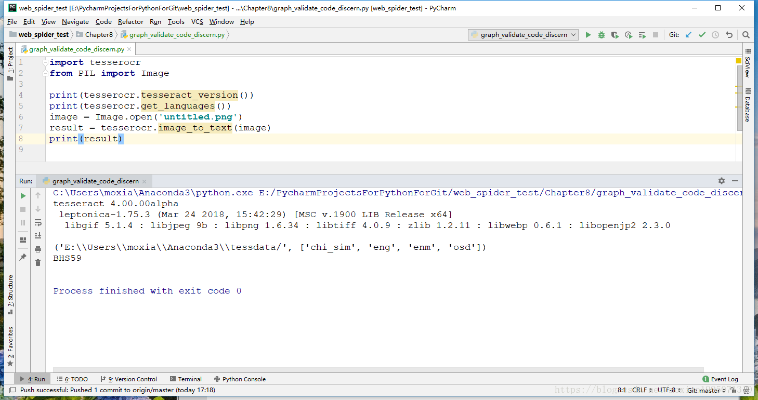Viewport: 758px width, 400px height.
Task: Open Search Everywhere magnifier icon
Action: tap(746, 35)
